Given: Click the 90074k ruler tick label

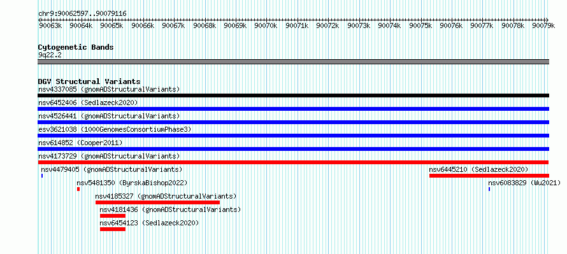Looking at the screenshot, I should pos(390,25).
